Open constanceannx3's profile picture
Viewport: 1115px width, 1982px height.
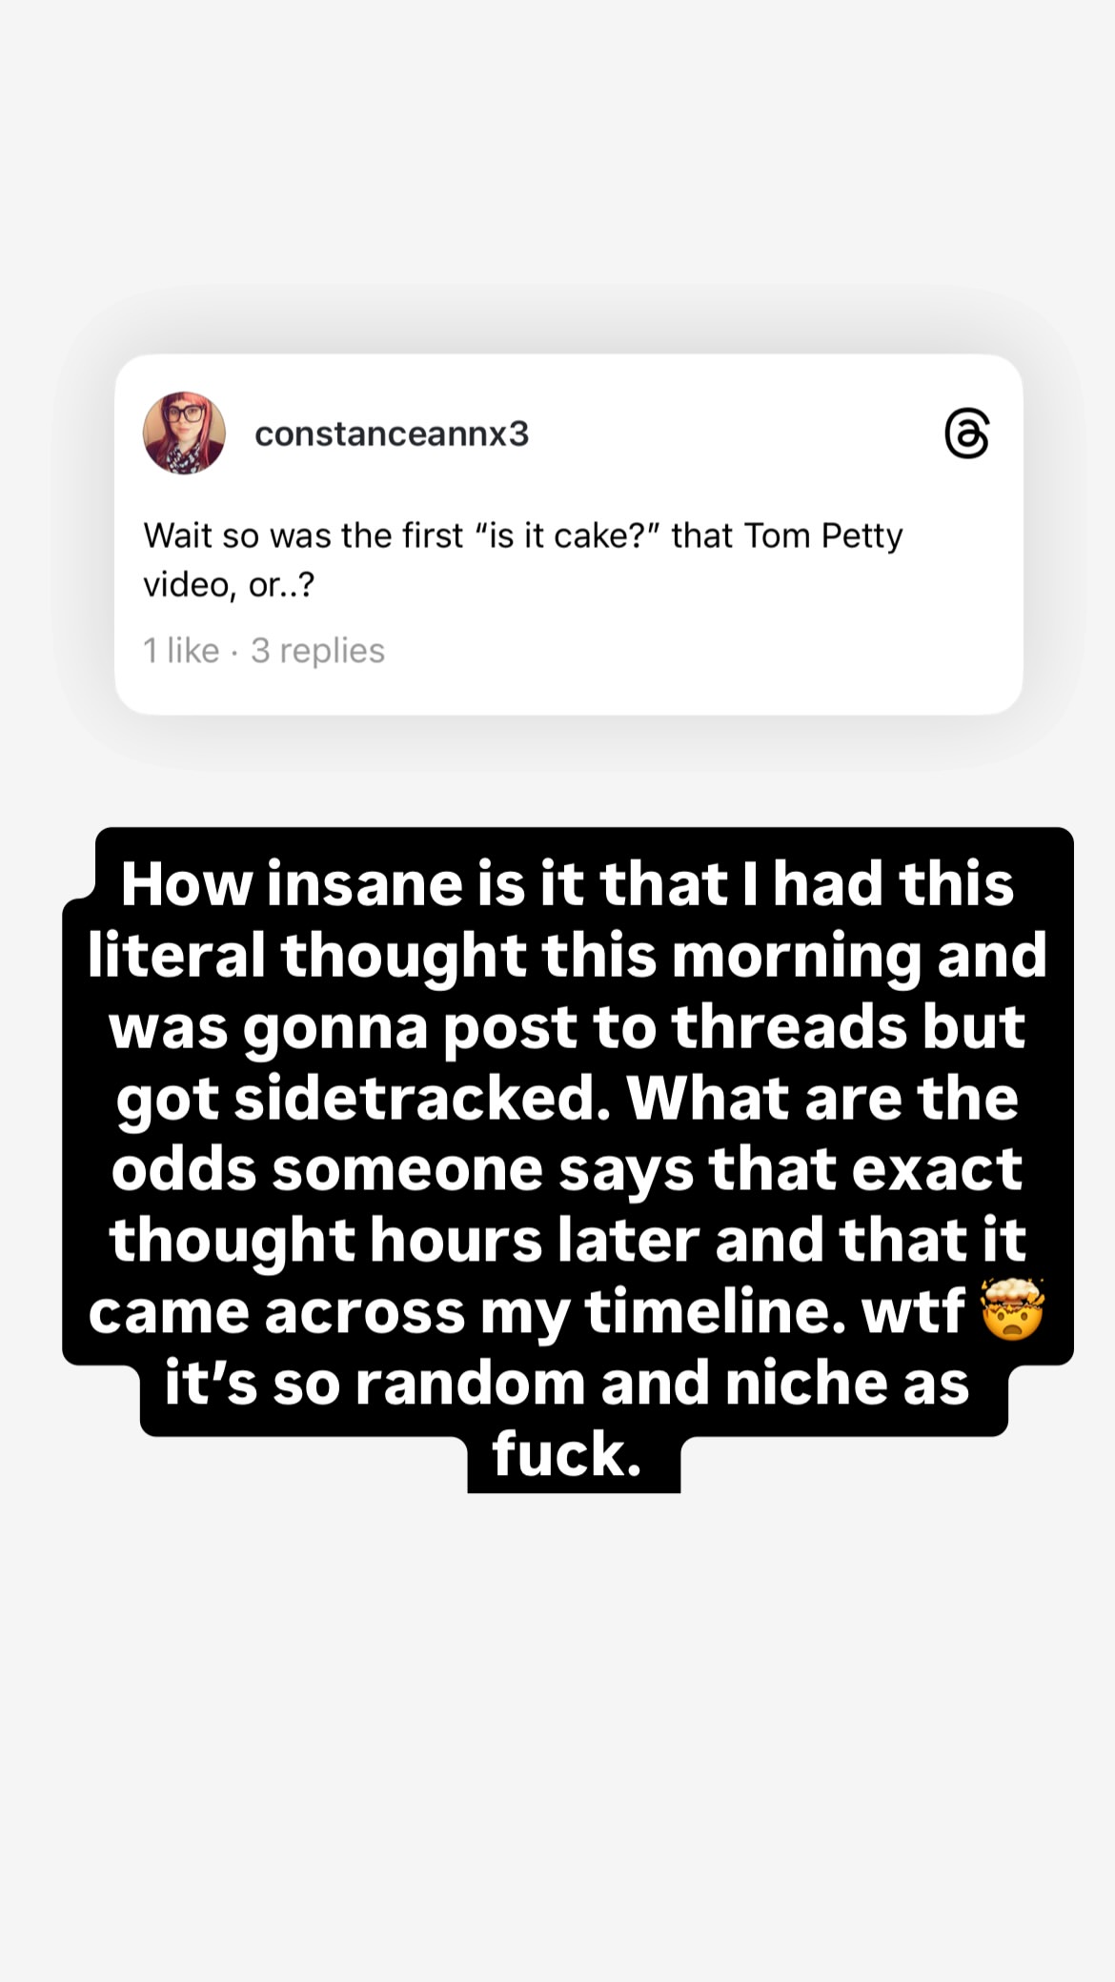tap(184, 433)
